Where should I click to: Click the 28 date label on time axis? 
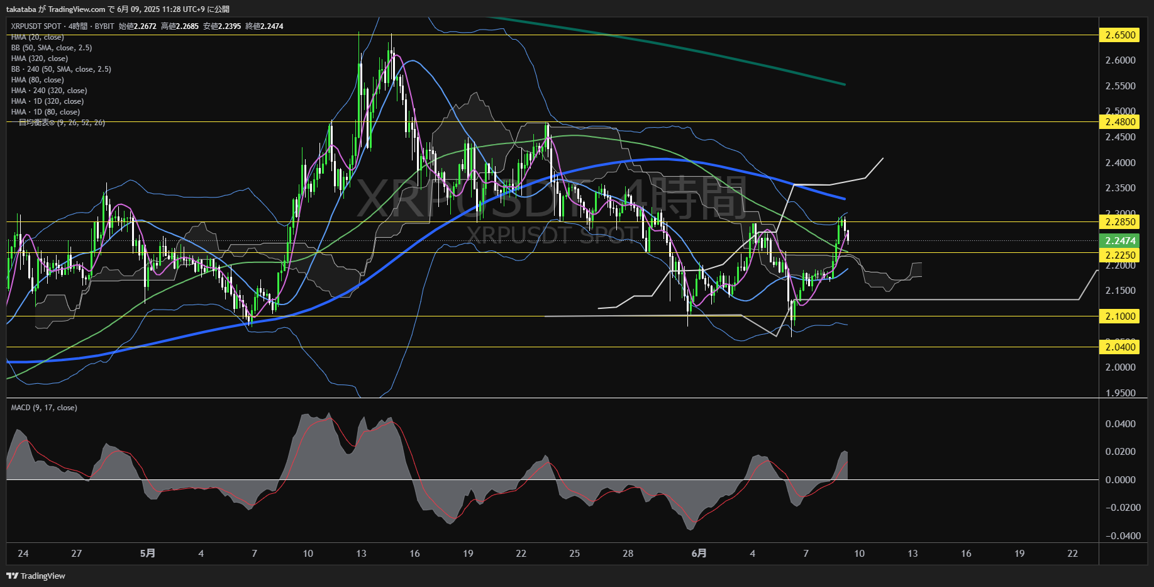point(628,554)
